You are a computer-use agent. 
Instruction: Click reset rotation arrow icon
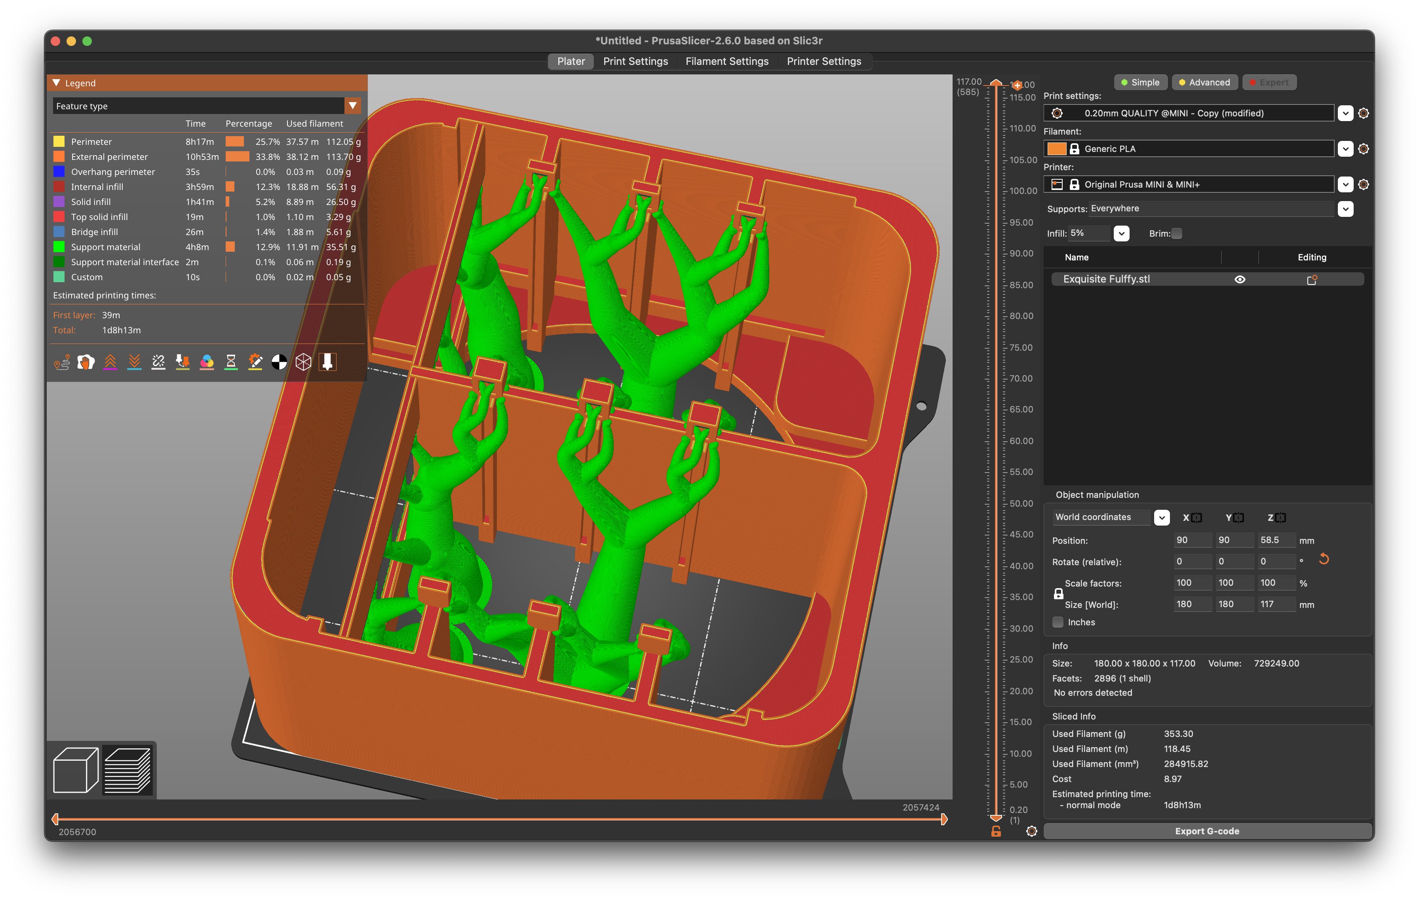pos(1324,559)
